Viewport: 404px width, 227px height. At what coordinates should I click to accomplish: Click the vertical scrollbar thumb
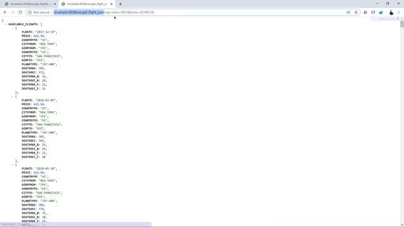(402, 24)
